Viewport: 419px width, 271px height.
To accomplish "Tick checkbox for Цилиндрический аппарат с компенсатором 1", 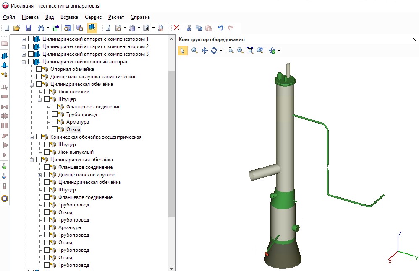I will coord(31,39).
